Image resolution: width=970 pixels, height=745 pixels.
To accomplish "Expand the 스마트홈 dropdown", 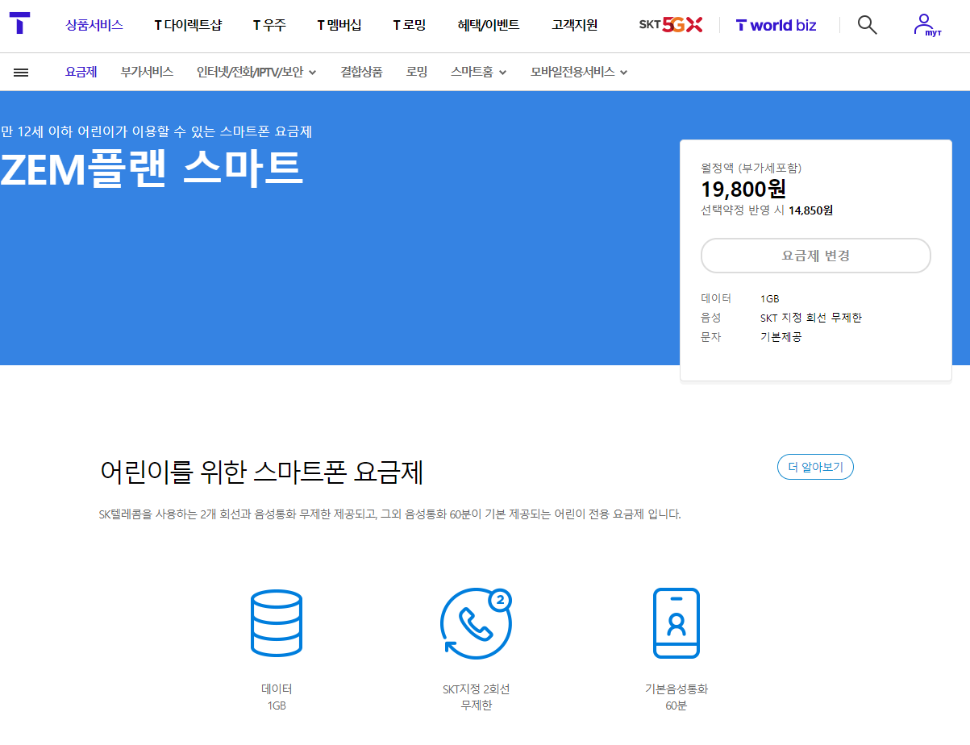I will pos(479,72).
